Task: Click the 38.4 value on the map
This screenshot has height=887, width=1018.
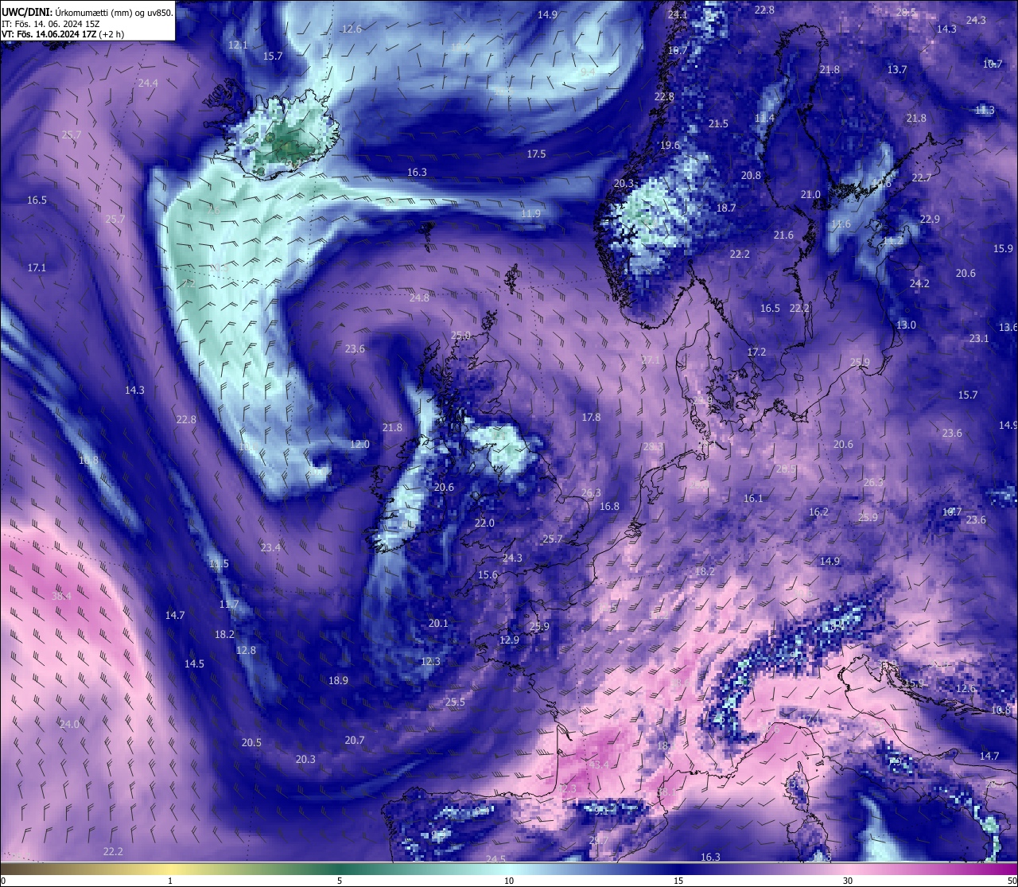Action: (61, 596)
